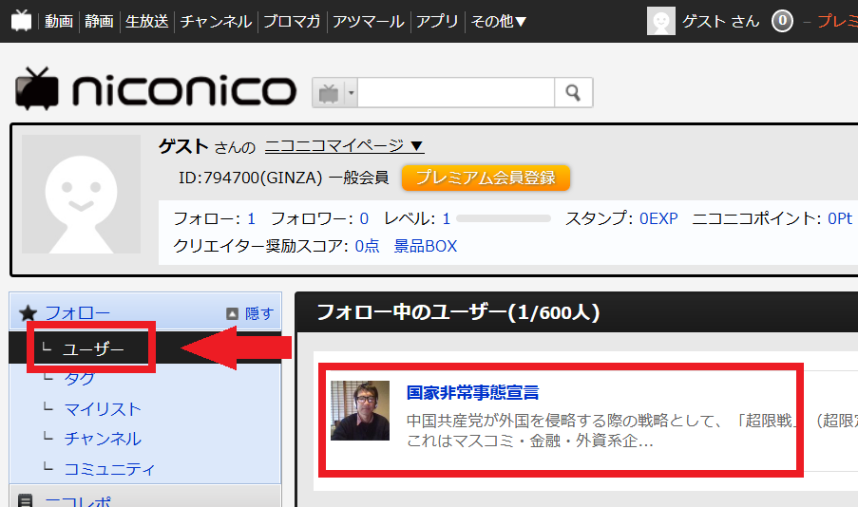Select ユーザー in follow sidebar
Screen dimensions: 858x507
[x=93, y=348]
